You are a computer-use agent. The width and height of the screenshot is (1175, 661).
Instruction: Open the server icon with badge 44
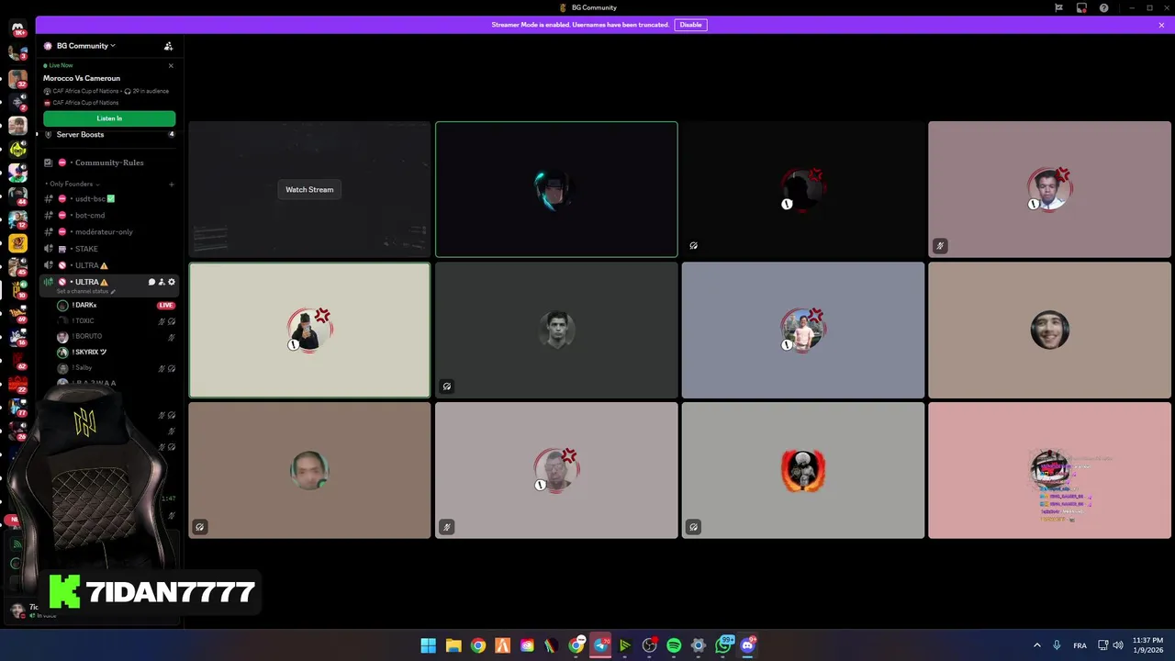pos(17,196)
